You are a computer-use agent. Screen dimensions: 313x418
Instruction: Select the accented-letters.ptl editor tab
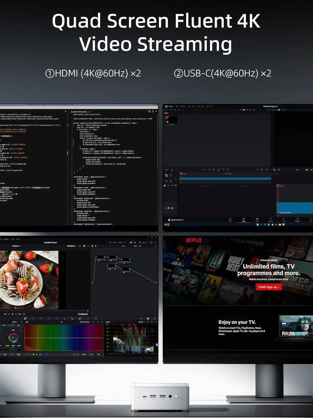click(x=81, y=112)
